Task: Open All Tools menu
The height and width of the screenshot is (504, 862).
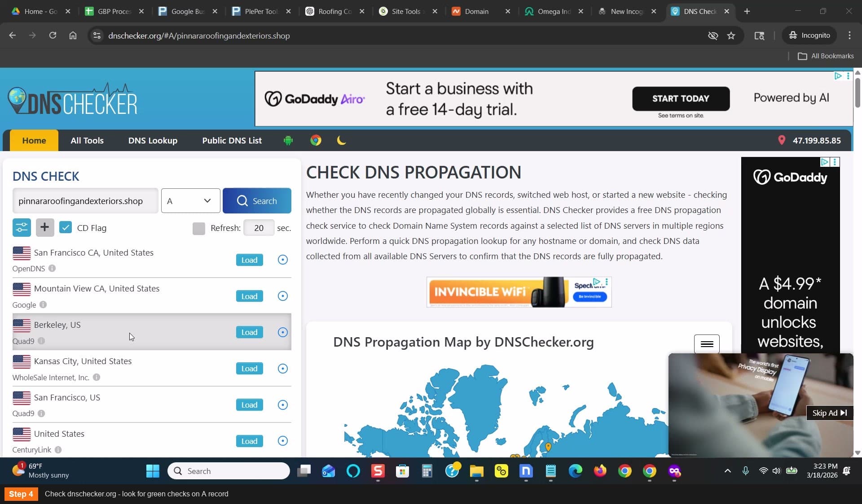Action: click(x=87, y=140)
